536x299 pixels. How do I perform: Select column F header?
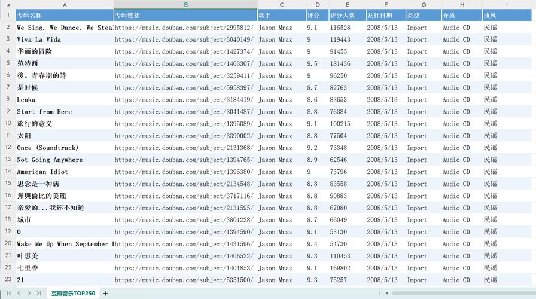[386, 5]
